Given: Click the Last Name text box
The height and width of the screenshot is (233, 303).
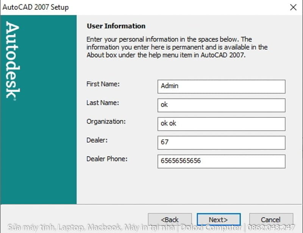Looking at the screenshot, I should (221, 105).
